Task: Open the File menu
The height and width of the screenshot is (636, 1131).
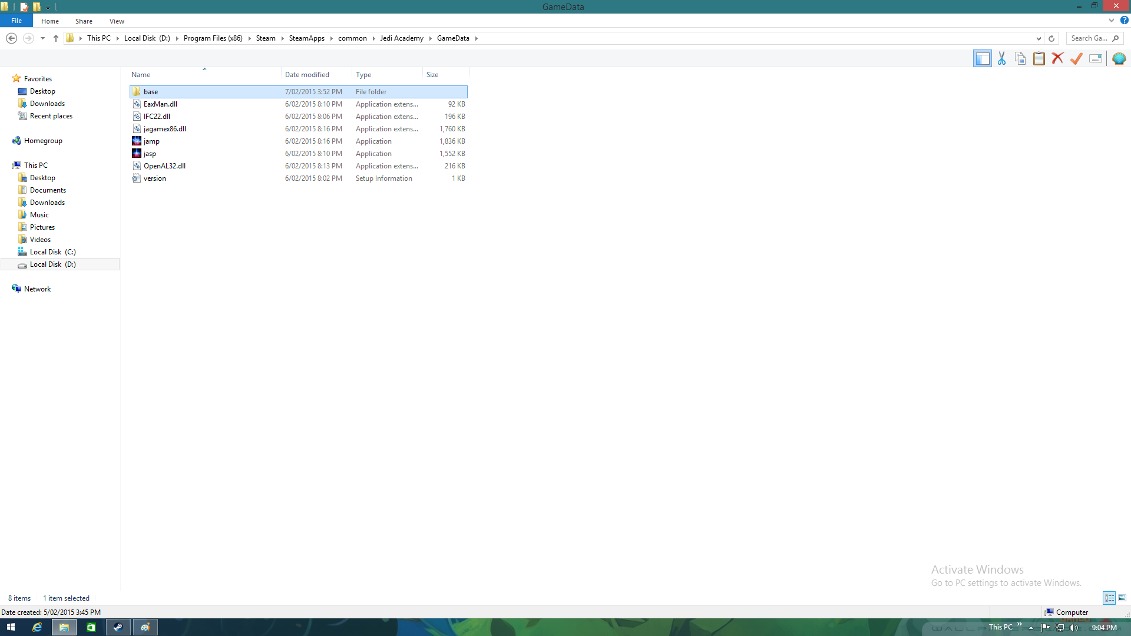Action: pyautogui.click(x=16, y=21)
